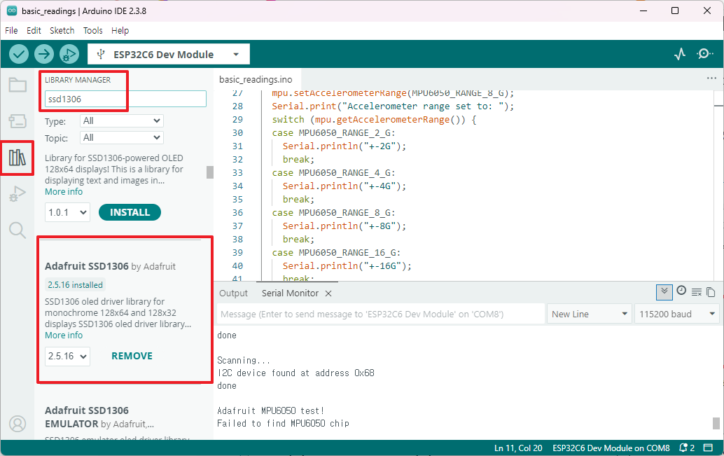Open the Help menu

(x=120, y=31)
